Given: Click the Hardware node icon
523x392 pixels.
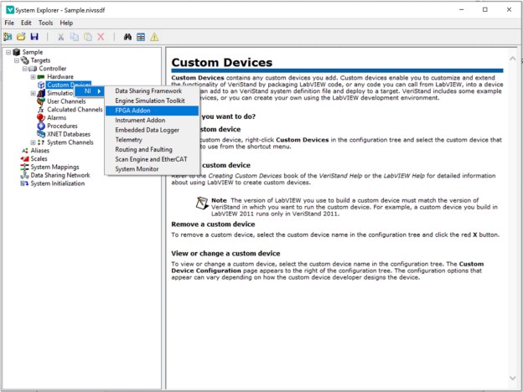Looking at the screenshot, I should point(41,77).
